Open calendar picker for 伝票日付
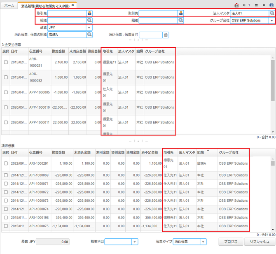Screen dimensions: 276x254 166,35
